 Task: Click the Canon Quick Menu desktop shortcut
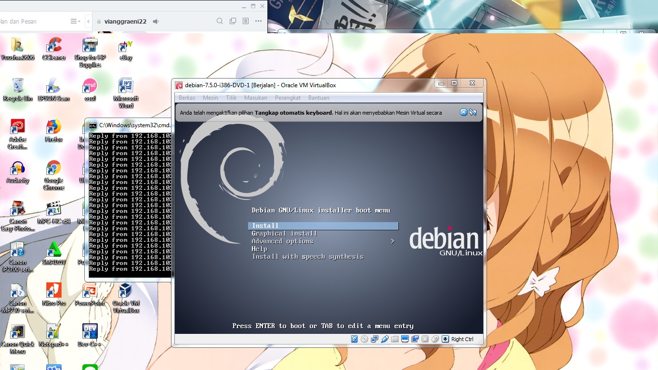pyautogui.click(x=18, y=339)
